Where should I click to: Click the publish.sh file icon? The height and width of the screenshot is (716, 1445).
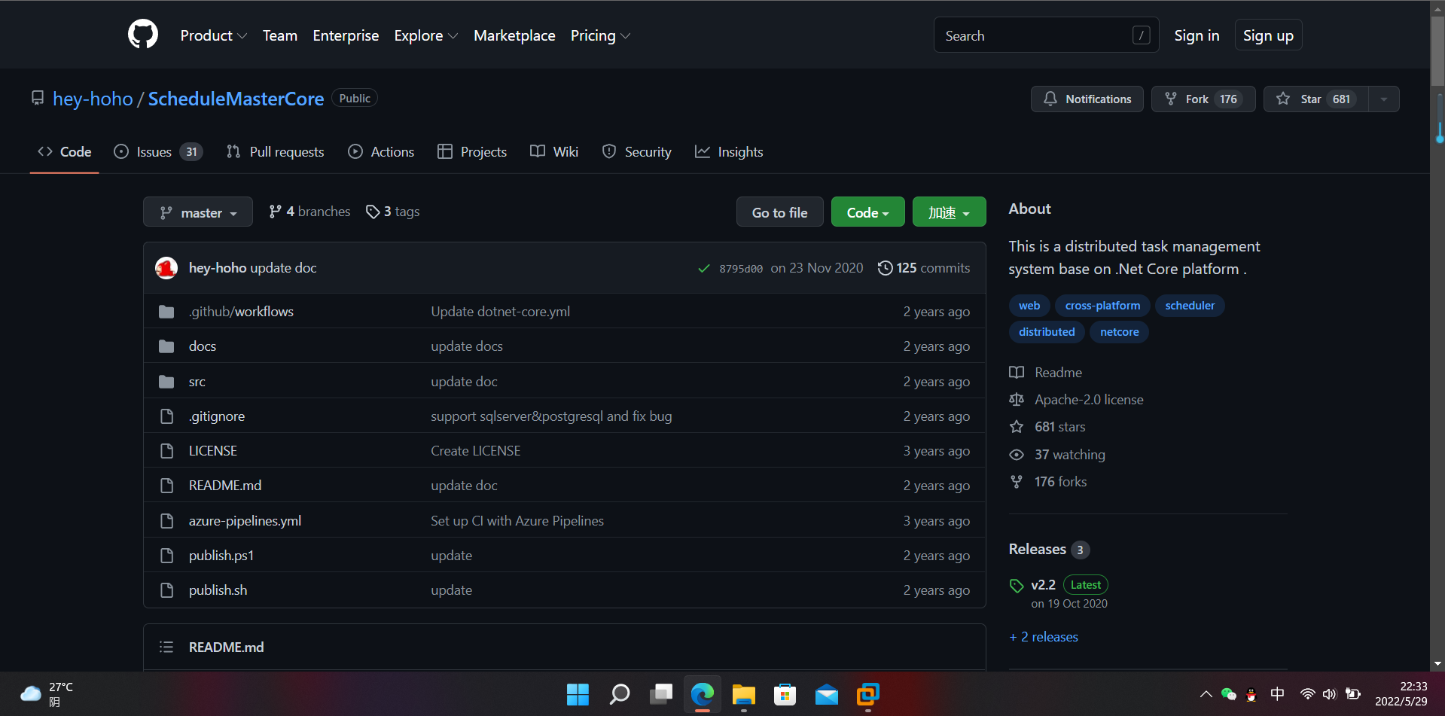[x=166, y=590]
